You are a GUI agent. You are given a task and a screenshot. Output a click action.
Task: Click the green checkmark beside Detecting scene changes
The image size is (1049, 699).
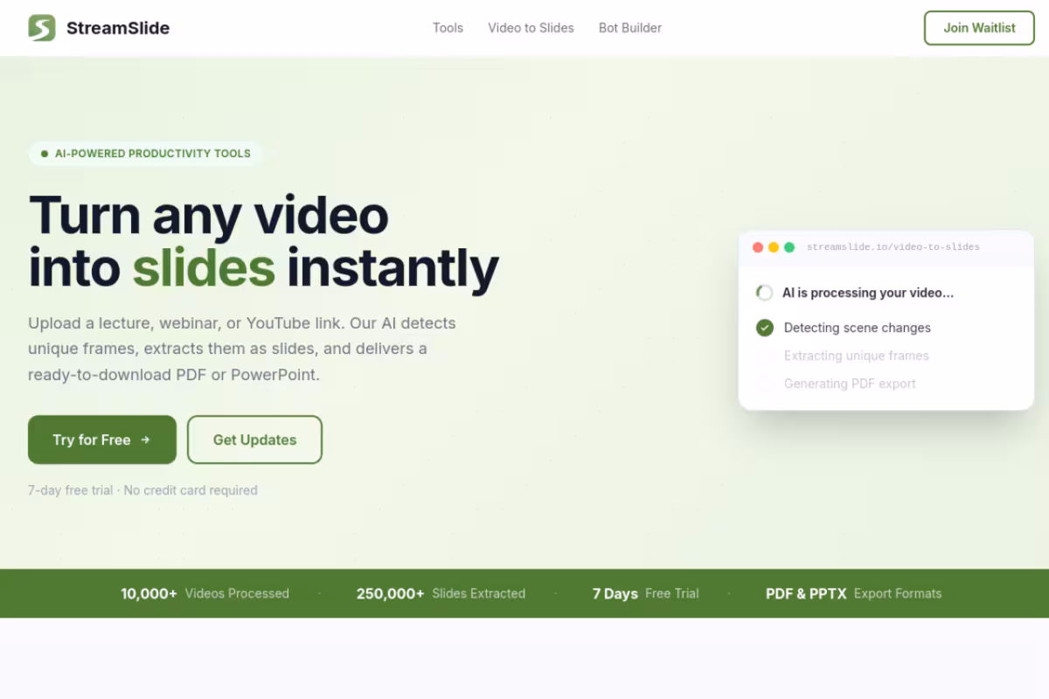(x=765, y=328)
